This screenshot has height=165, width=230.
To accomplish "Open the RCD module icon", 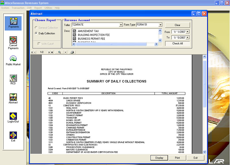I will [x=13, y=79].
